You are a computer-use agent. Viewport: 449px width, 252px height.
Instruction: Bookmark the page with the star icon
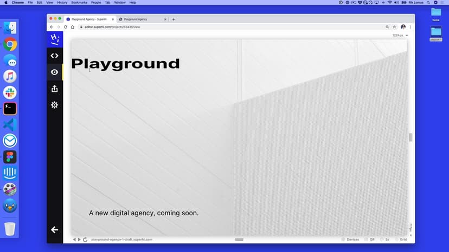click(394, 26)
